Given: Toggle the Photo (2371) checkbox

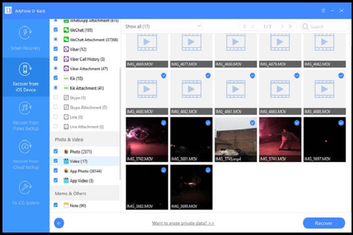Looking at the screenshot, I should 55,152.
